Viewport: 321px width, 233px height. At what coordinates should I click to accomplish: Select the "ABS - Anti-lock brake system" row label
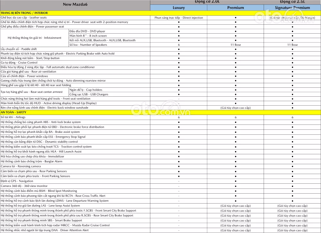(41, 122)
